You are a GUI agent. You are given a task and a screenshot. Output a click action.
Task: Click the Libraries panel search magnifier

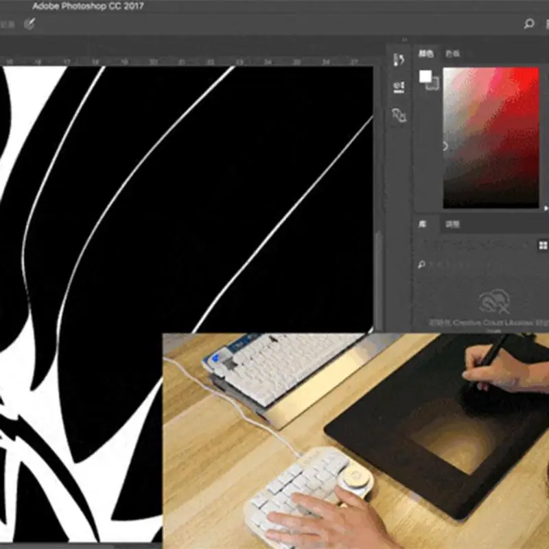coord(421,264)
